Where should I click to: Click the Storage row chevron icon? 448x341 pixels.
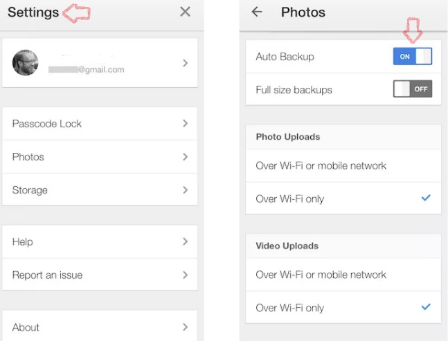pos(185,190)
